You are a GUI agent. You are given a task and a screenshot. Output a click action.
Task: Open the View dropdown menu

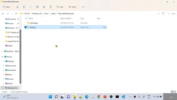[73, 7]
